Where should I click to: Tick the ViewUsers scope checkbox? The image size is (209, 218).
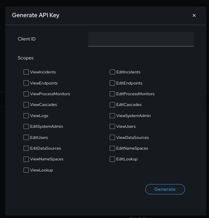pyautogui.click(x=112, y=126)
